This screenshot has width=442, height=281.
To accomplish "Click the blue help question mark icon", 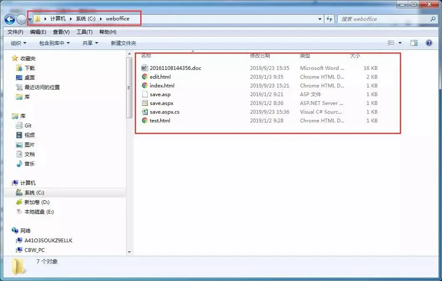I will (x=429, y=43).
